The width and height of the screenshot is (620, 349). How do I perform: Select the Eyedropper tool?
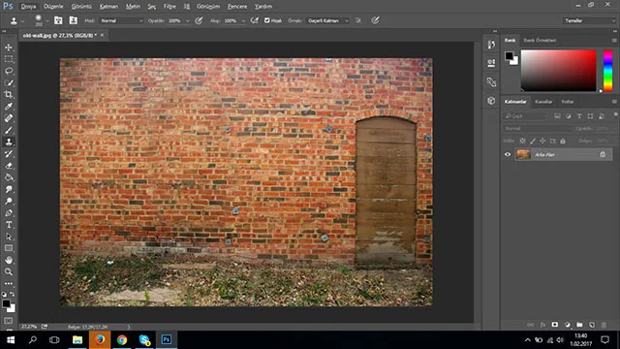9,107
